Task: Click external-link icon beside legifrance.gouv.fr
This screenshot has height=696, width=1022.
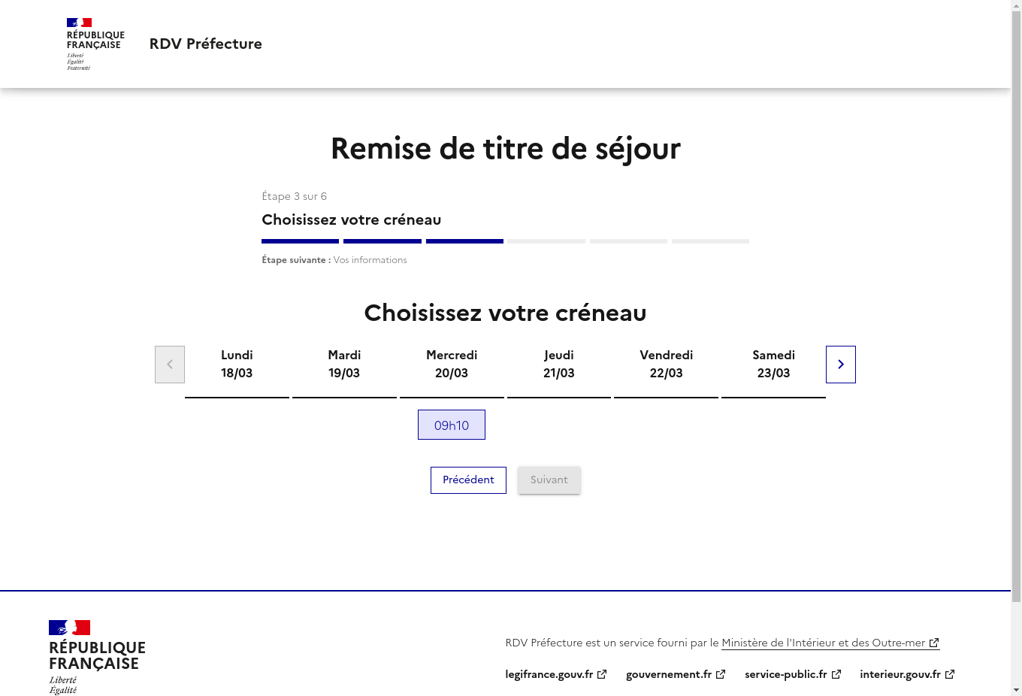Action: click(602, 674)
